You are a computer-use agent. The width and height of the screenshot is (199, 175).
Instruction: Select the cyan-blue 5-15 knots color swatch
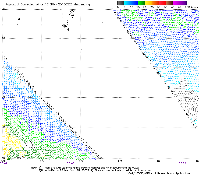pos(131,3)
